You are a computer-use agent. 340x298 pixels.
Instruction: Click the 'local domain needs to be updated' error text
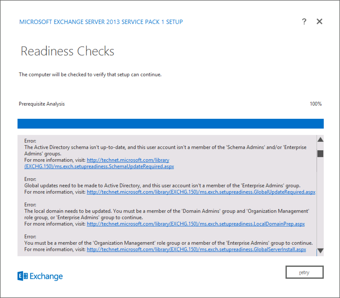click(x=167, y=214)
